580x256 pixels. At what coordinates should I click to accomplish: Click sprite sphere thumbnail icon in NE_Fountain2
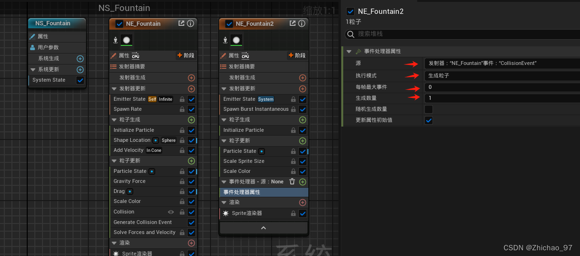tap(236, 40)
